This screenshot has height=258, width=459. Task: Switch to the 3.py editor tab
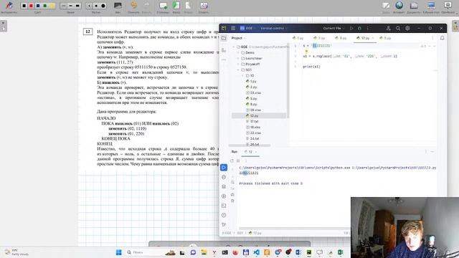tap(319, 38)
